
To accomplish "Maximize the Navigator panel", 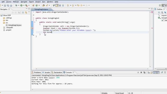I will pos(29,9).
